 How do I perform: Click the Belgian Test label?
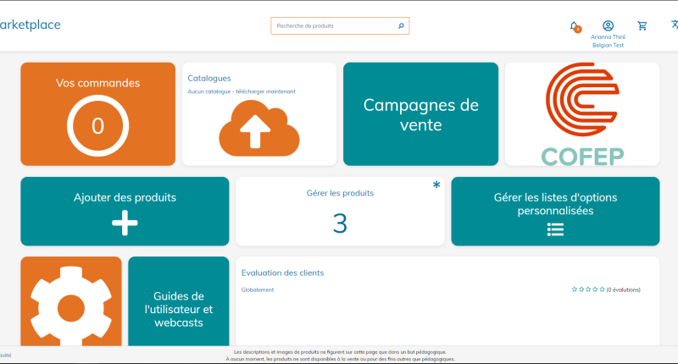click(x=608, y=46)
